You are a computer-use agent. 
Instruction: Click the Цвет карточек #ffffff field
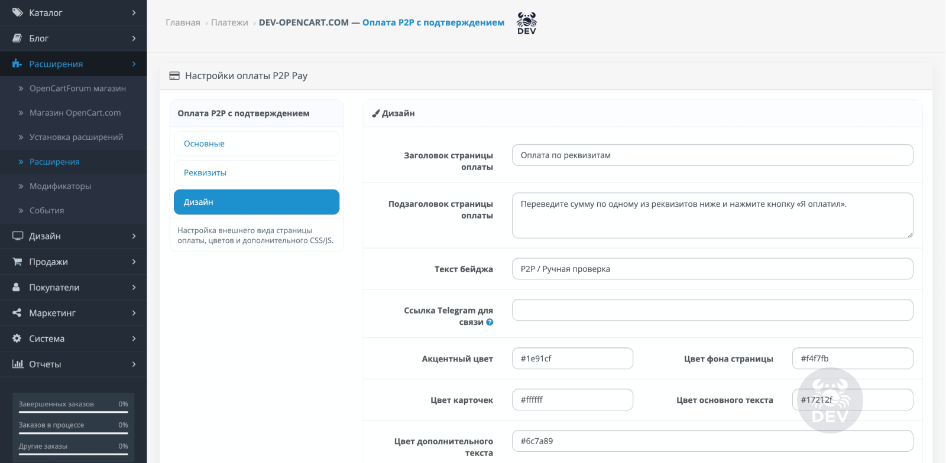tap(572, 400)
